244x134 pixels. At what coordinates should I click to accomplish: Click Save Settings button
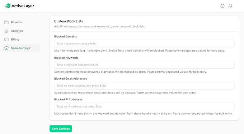pos(61,129)
